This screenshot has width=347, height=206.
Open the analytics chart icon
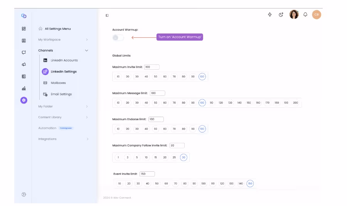[x=24, y=88]
